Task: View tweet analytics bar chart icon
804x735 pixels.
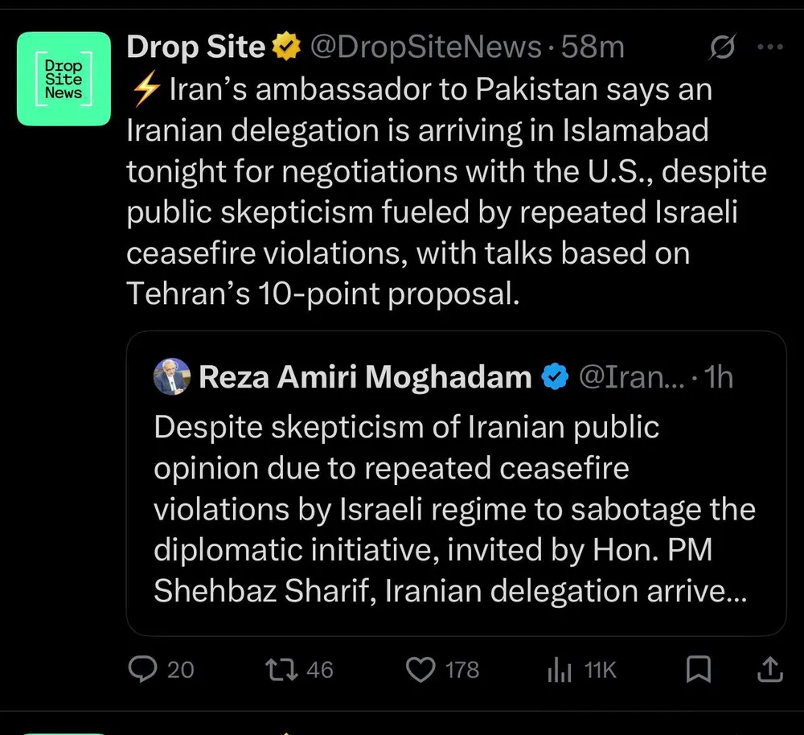Action: click(559, 669)
